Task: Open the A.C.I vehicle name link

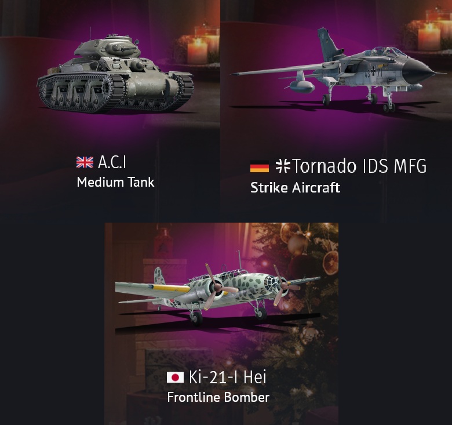Action: [x=112, y=162]
